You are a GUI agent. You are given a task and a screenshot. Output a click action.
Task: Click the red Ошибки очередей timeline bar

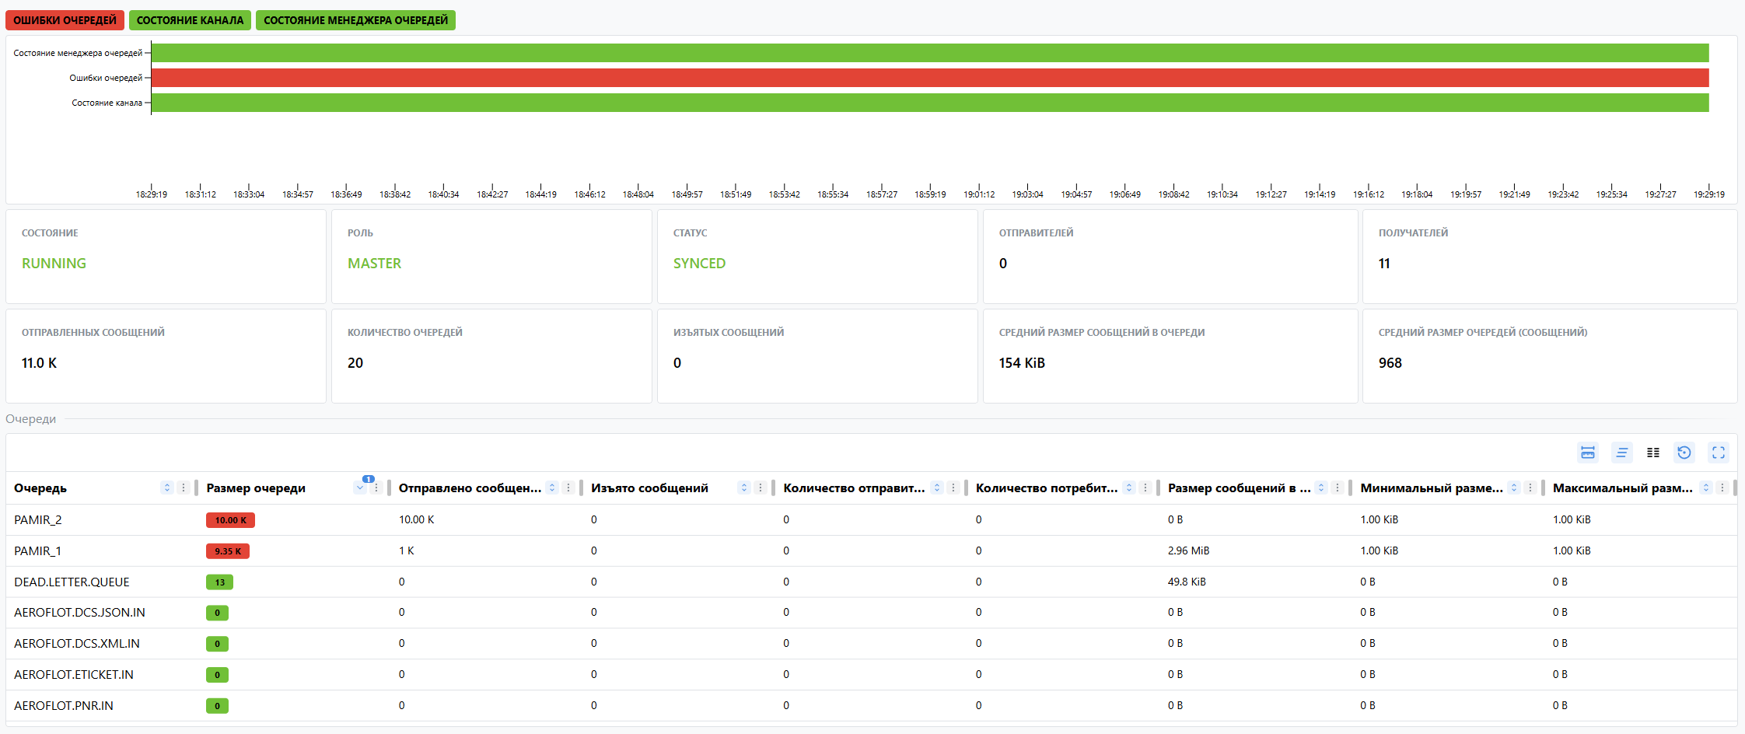[929, 78]
